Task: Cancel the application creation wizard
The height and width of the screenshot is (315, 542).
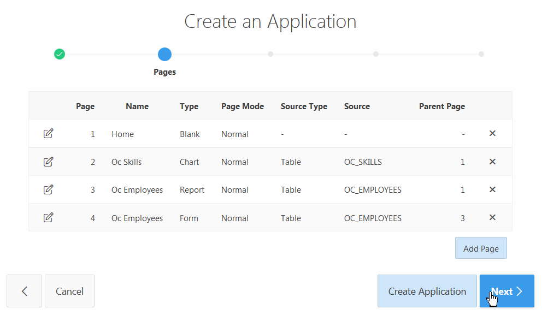Action: 69,291
